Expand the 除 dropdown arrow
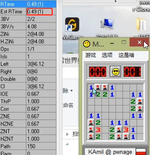Viewport: 150px width, 155px height. point(72,90)
